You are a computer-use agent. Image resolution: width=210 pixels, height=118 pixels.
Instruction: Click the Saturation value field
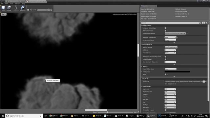[x=170, y=97]
